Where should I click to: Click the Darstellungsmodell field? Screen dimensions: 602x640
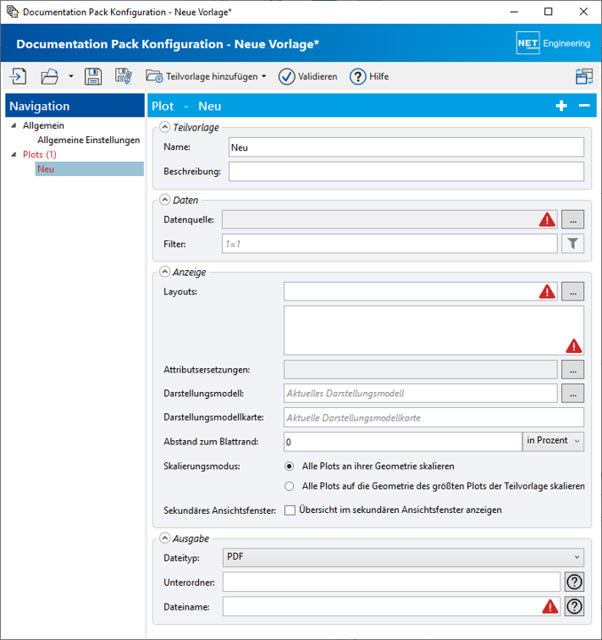(x=420, y=394)
